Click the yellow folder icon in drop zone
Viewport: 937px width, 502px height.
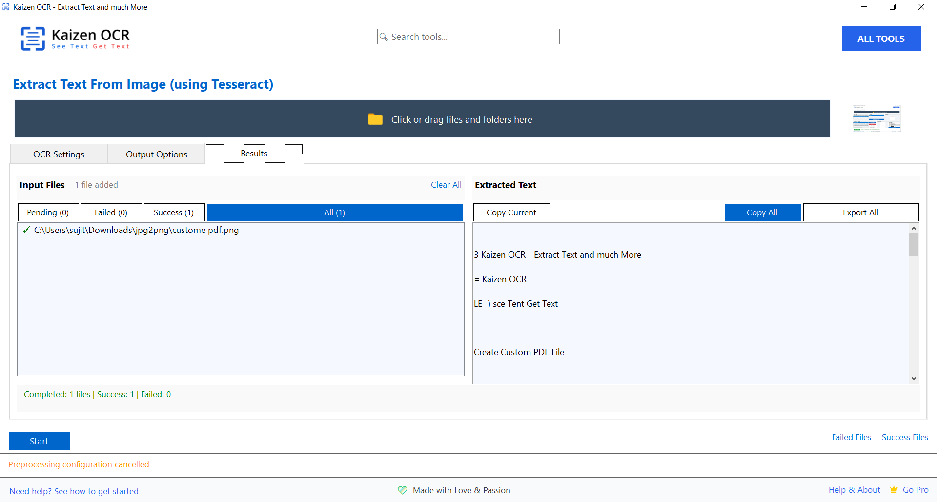(375, 119)
